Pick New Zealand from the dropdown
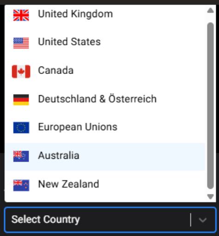 [x=105, y=185]
